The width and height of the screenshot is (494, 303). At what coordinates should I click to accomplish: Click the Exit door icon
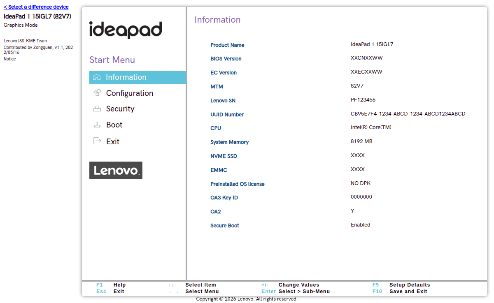tap(97, 141)
